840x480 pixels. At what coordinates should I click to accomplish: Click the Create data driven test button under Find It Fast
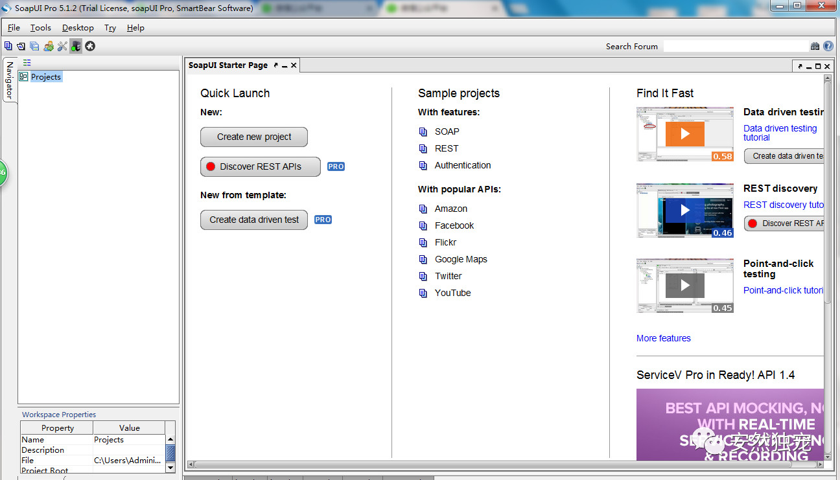click(784, 156)
